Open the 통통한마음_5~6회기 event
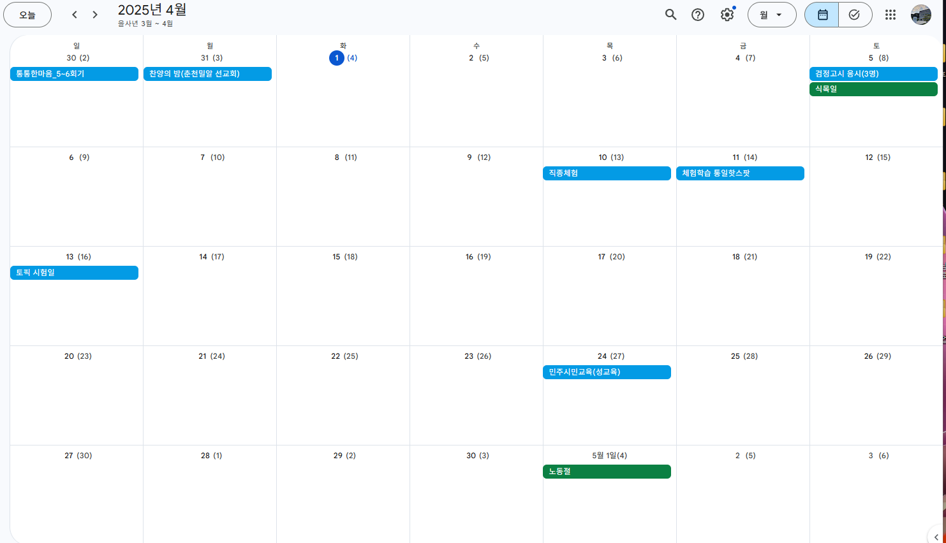 click(x=74, y=74)
